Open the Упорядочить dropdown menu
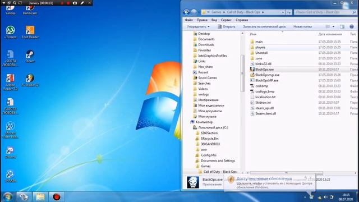This screenshot has width=359, height=202. (198, 26)
